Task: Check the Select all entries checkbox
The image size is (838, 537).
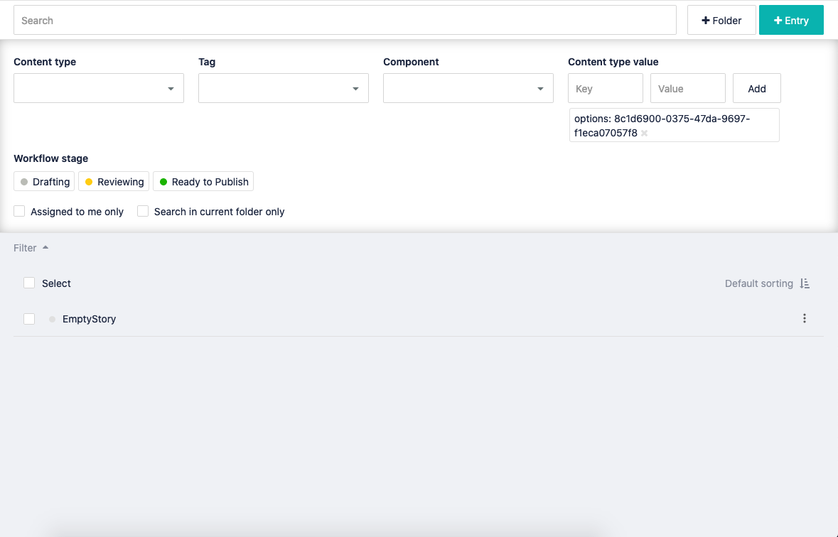Action: [x=29, y=283]
